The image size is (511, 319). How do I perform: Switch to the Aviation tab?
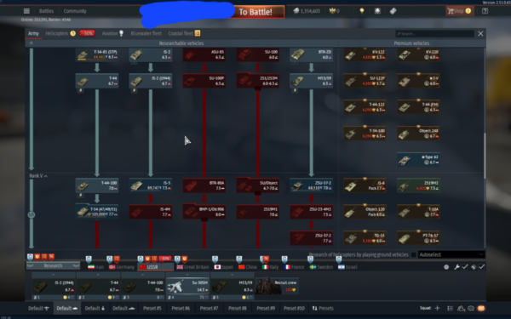112,33
